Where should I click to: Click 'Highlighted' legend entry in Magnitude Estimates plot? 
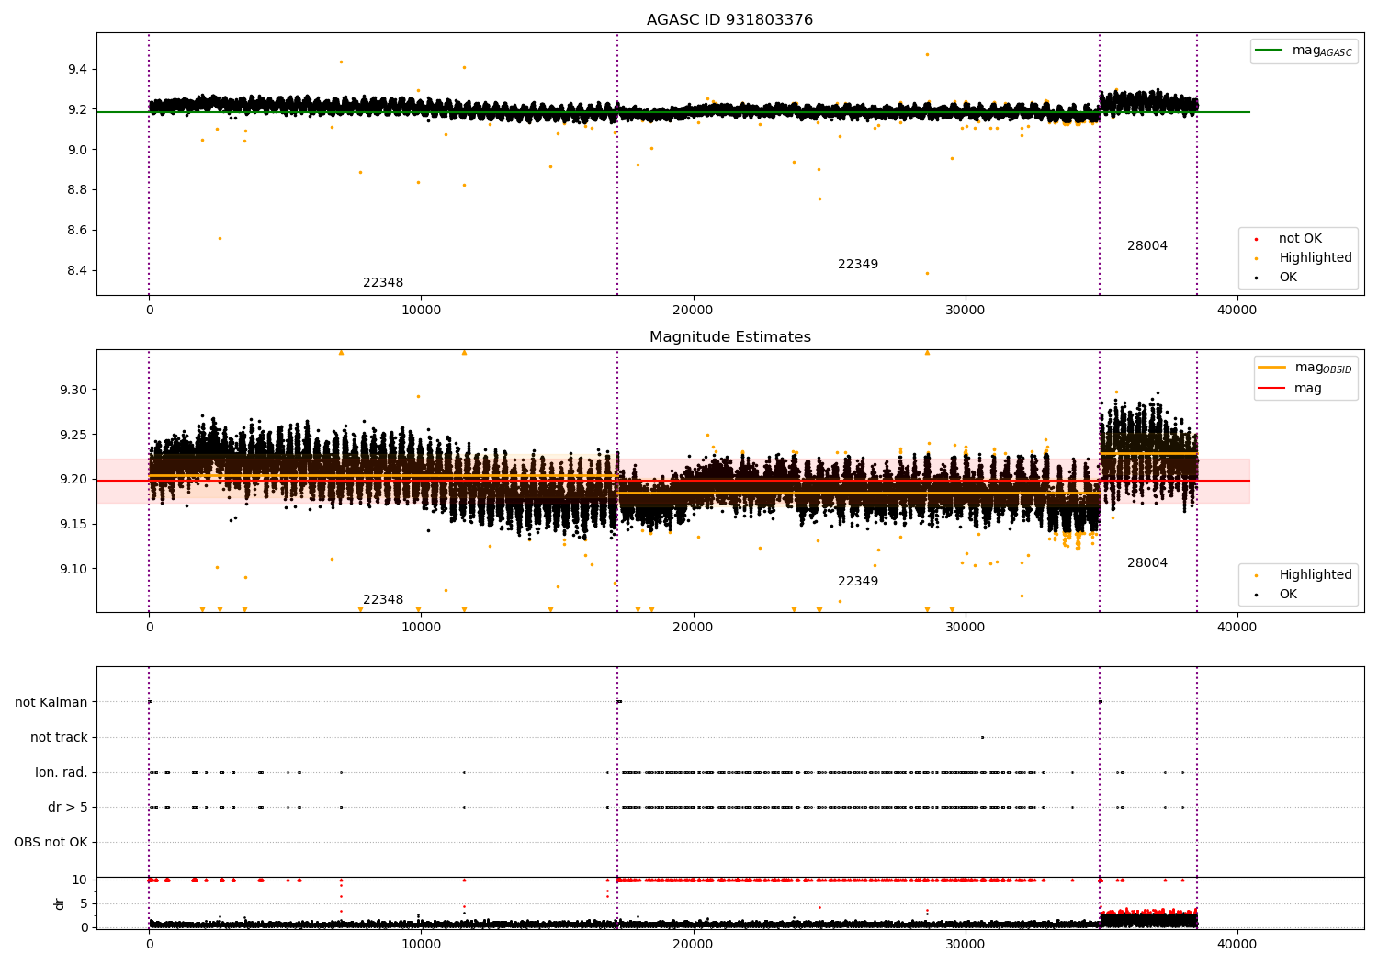pyautogui.click(x=1305, y=575)
